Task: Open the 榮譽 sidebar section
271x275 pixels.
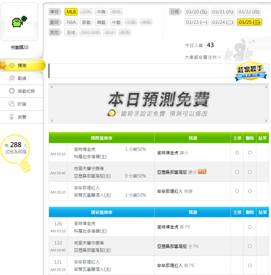Action: click(22, 117)
